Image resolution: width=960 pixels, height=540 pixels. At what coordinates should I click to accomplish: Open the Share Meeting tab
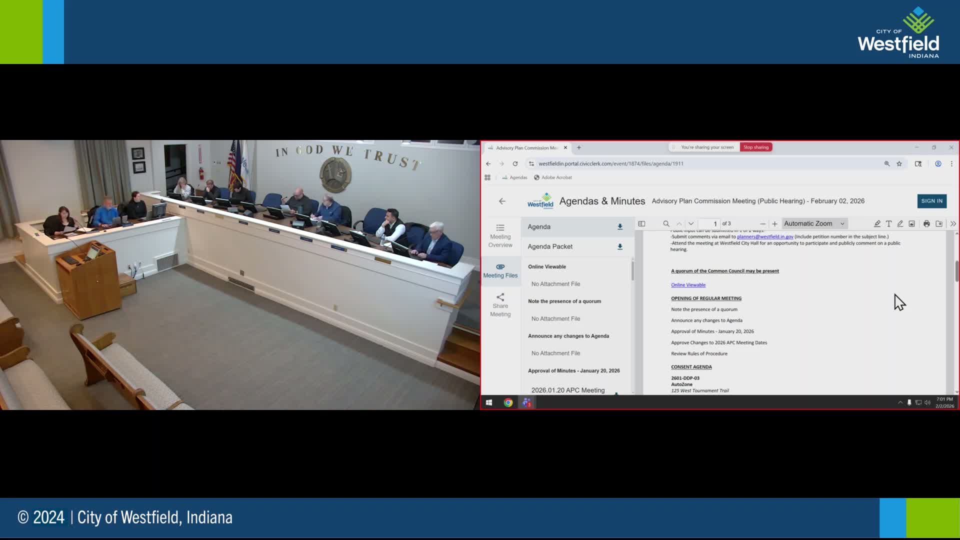click(x=500, y=304)
